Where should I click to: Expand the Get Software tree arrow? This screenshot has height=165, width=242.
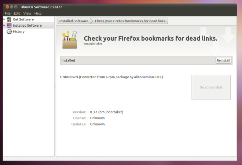coord(4,19)
